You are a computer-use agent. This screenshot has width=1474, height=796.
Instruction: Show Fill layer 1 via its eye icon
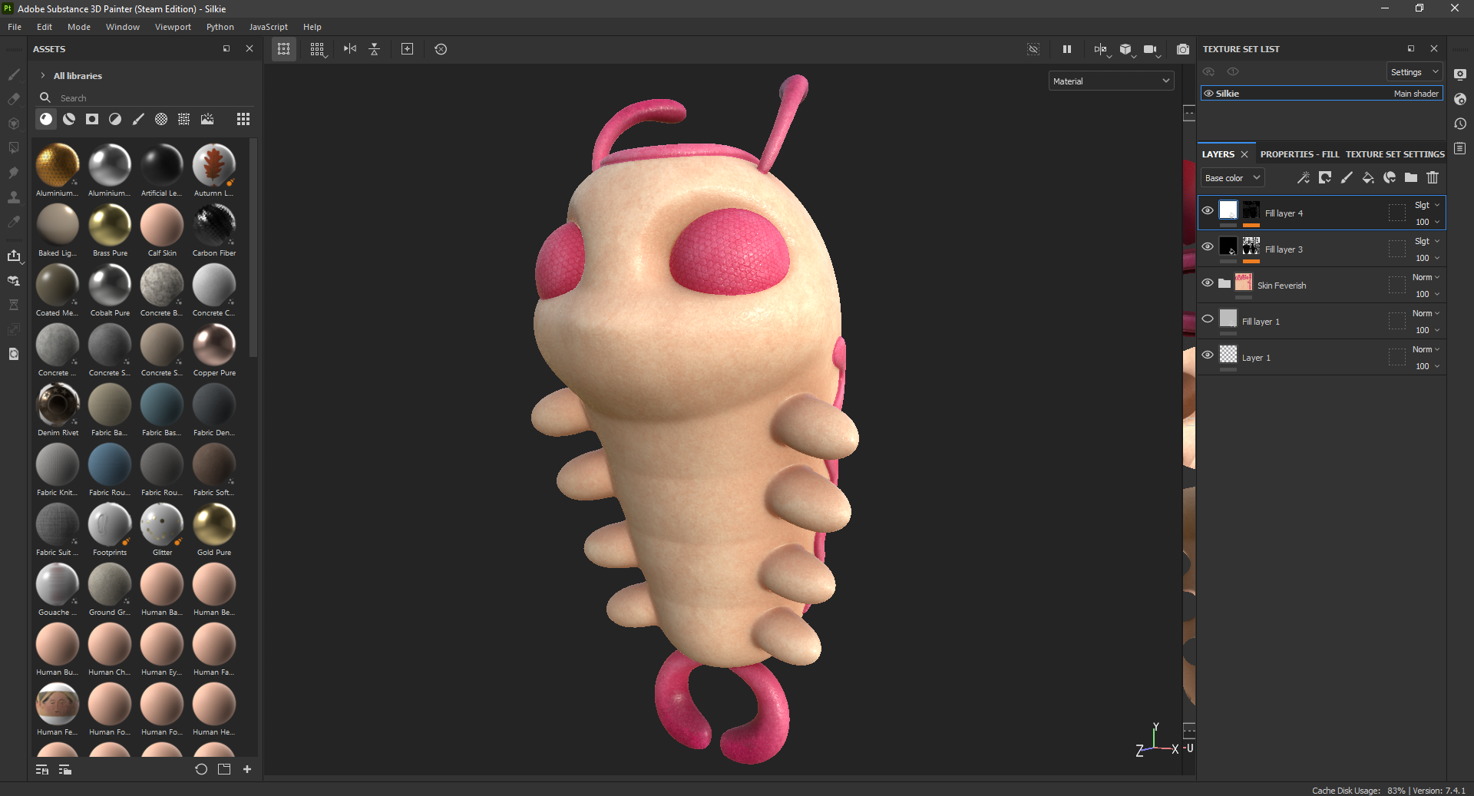(1208, 319)
